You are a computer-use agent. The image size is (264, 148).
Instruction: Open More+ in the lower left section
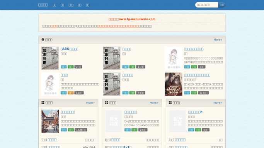pyautogui.click(x=90, y=103)
